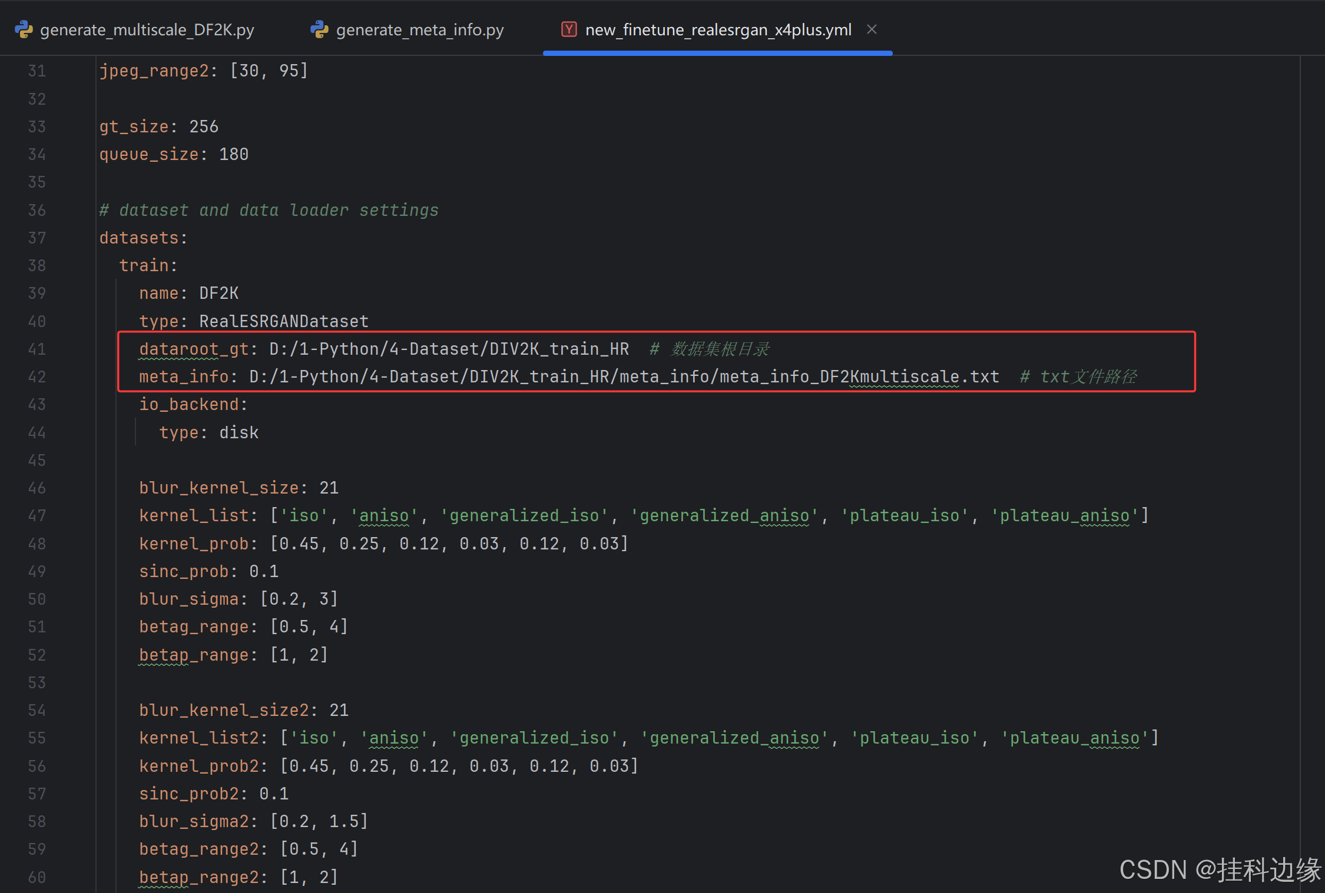The height and width of the screenshot is (893, 1325).
Task: Click the meta_info_DF2Kmultiscale.txt path text
Action: click(x=859, y=376)
